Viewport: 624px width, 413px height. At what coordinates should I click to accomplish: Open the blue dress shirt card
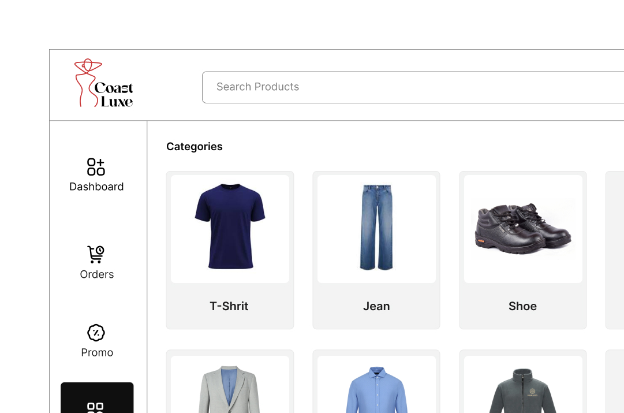pos(376,382)
